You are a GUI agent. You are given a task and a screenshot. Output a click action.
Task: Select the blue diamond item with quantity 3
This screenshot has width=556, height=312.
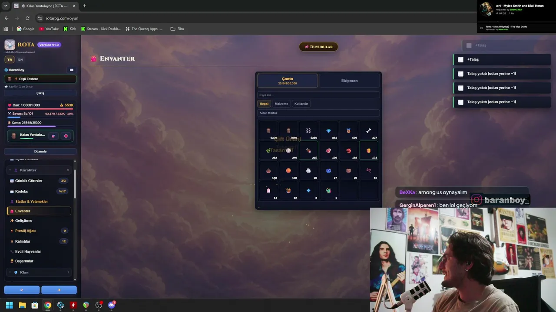tap(308, 190)
